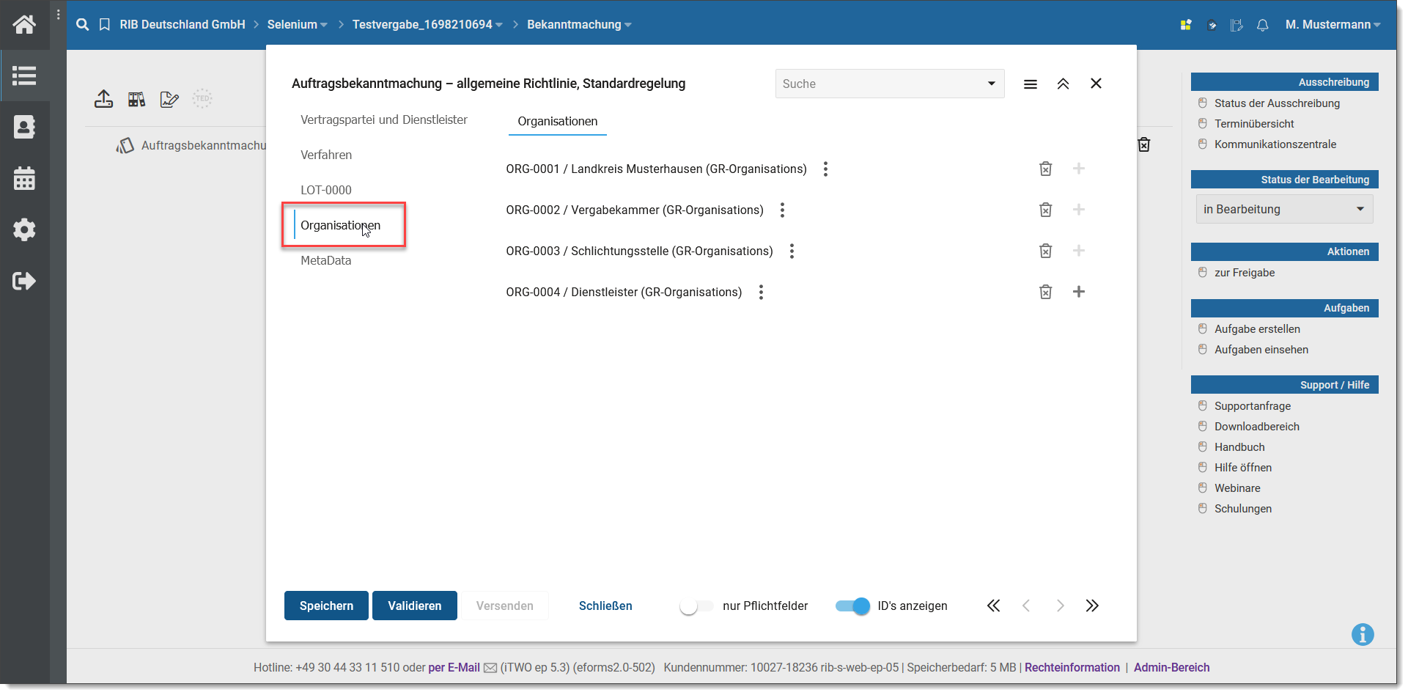Open the calendar sidebar icon
This screenshot has height=695, width=1408.
pos(24,178)
